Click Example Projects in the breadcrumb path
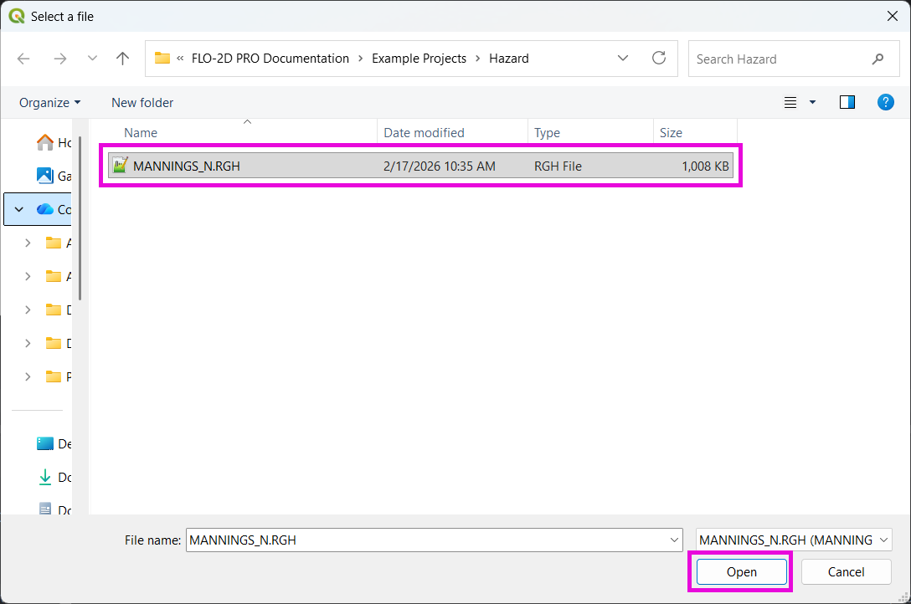 click(x=419, y=59)
